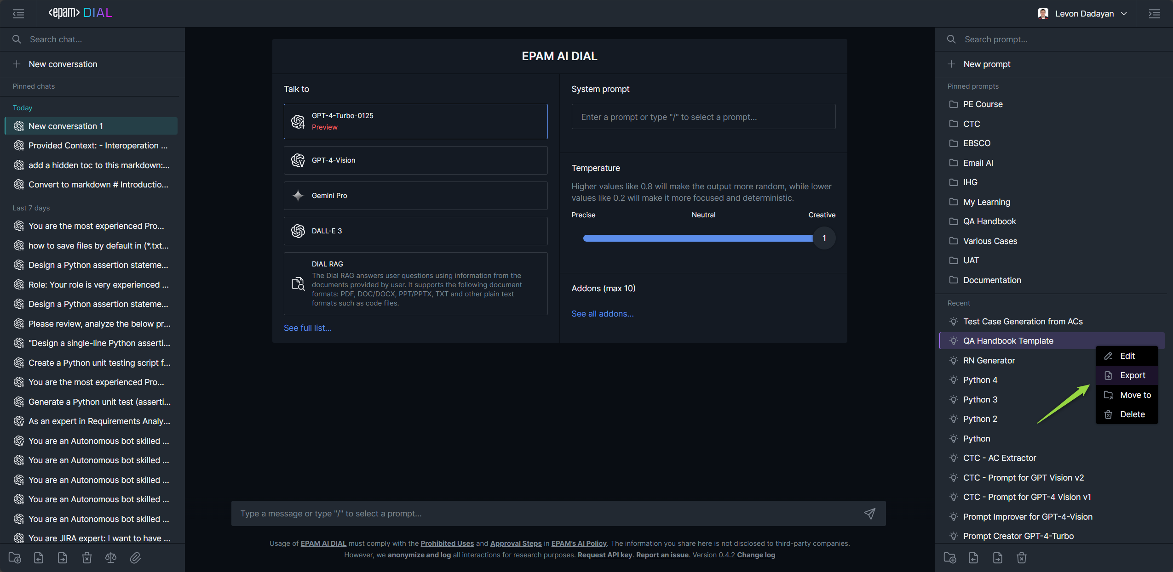Export prompts icon in prompts panel
Viewport: 1173px width, 572px height.
(998, 558)
